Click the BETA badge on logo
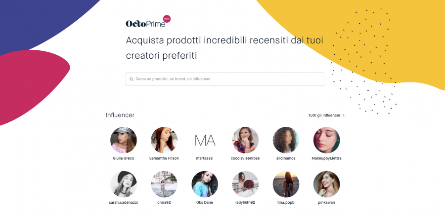This screenshot has width=445, height=218. coord(167,19)
